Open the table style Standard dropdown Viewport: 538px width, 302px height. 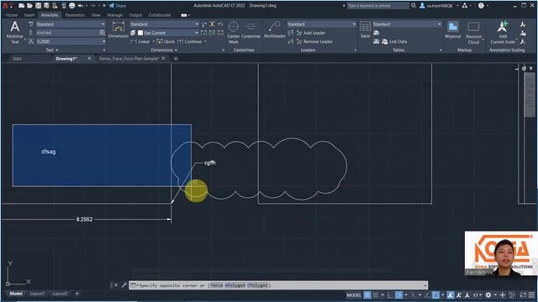tap(407, 24)
